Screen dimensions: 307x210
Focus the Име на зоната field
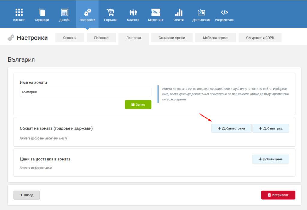pos(85,92)
